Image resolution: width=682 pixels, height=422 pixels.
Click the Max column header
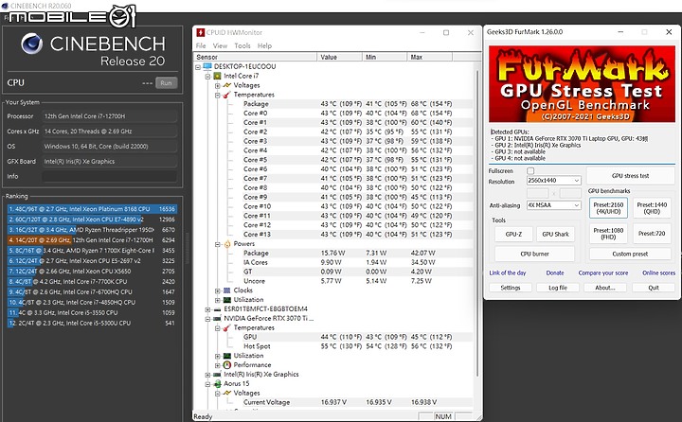(x=430, y=57)
